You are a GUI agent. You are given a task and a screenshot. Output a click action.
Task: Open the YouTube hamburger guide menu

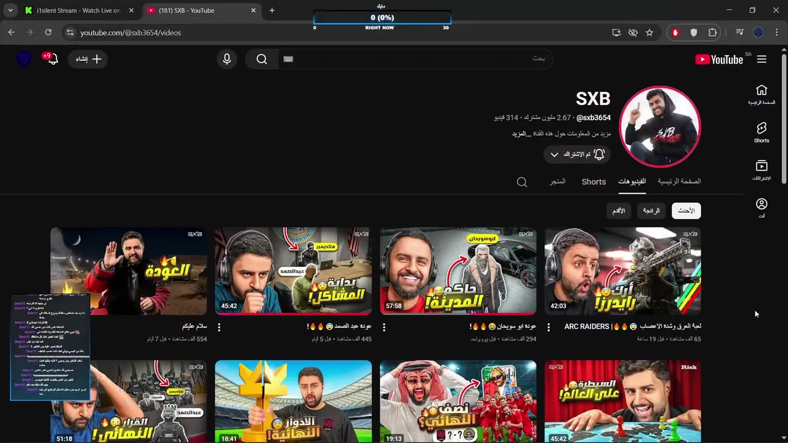[x=762, y=59]
